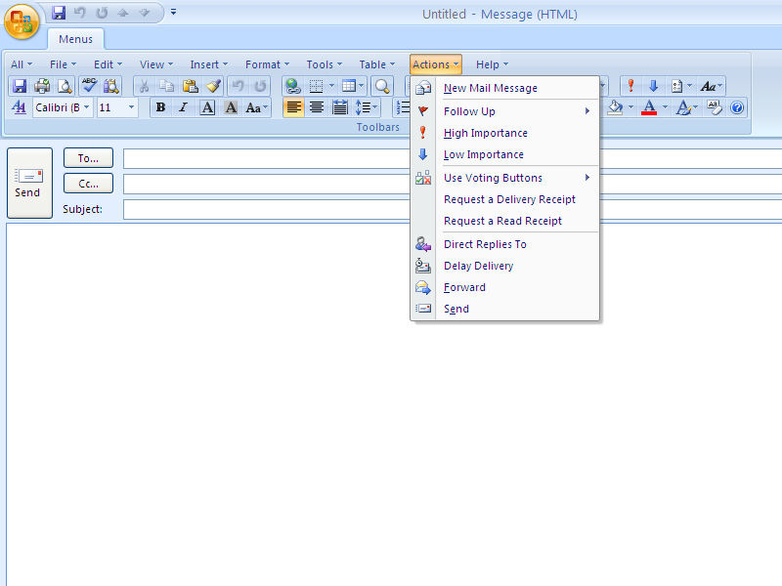Select Request a Read Receipt
782x586 pixels.
(x=502, y=221)
